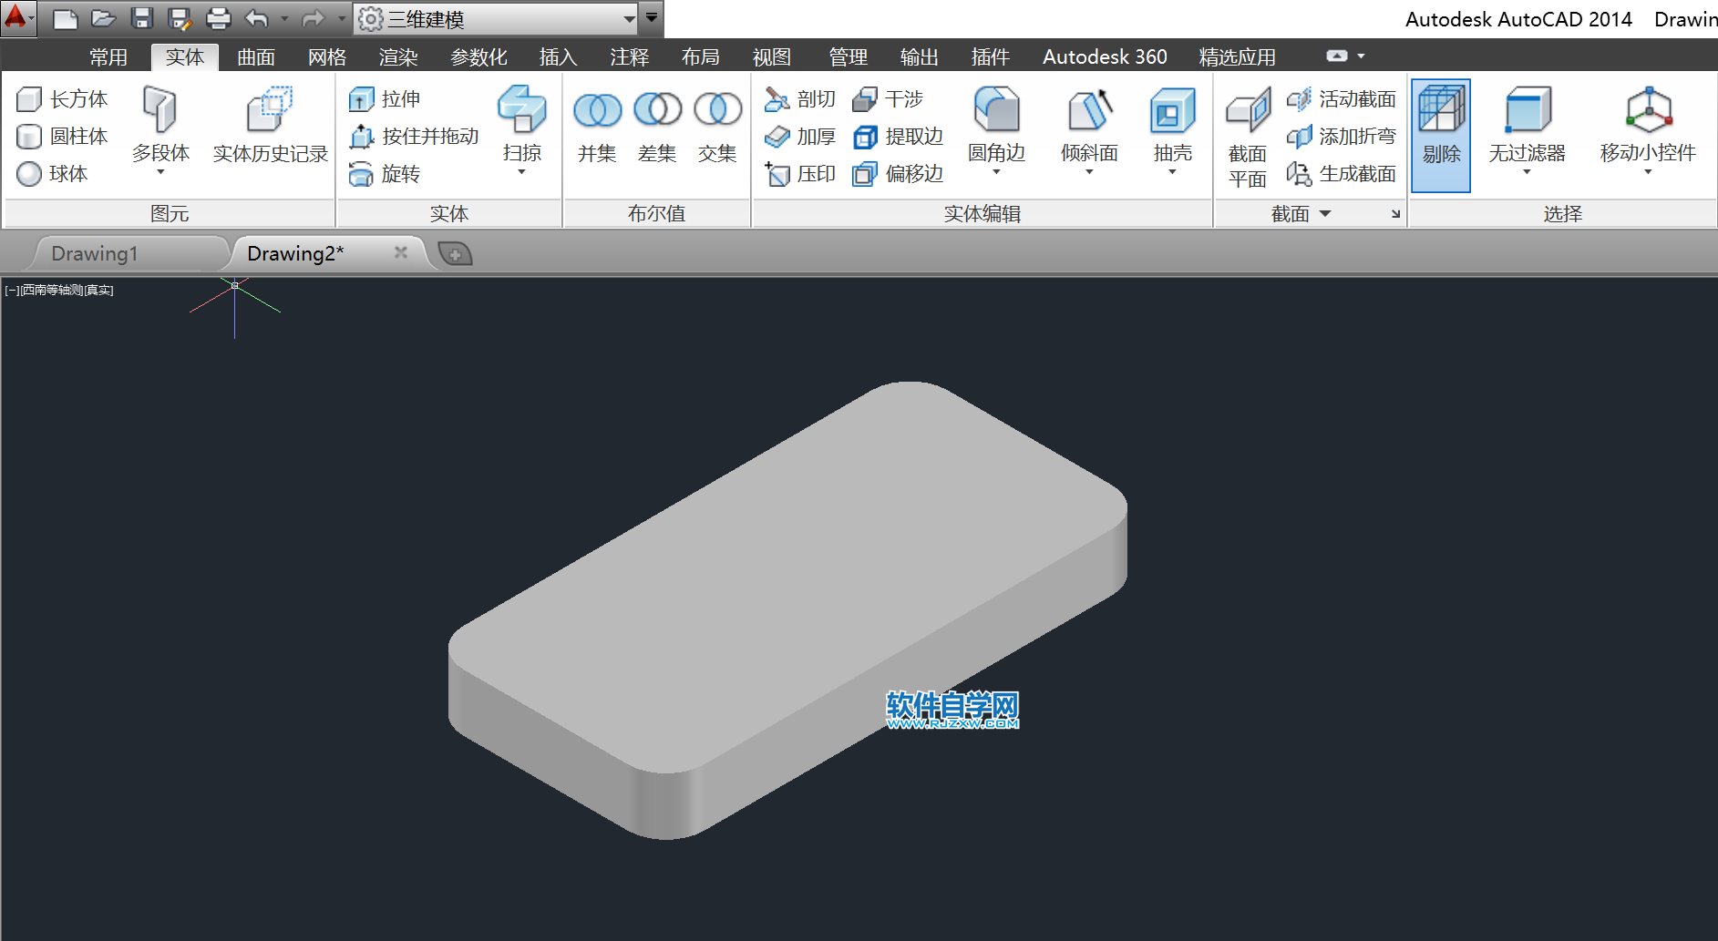Click the Undo arrow icon
This screenshot has height=941, width=1718.
[257, 18]
